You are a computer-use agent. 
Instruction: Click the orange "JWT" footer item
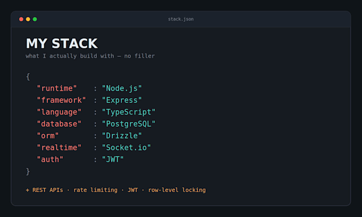tap(133, 190)
